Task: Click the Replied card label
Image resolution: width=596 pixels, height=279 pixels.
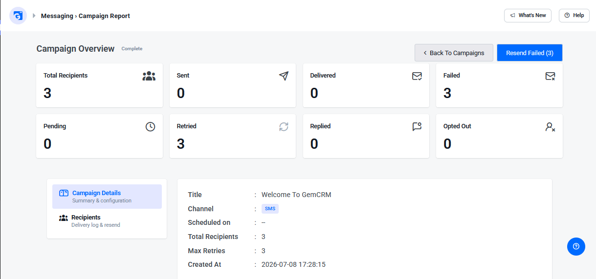Action: pyautogui.click(x=320, y=126)
